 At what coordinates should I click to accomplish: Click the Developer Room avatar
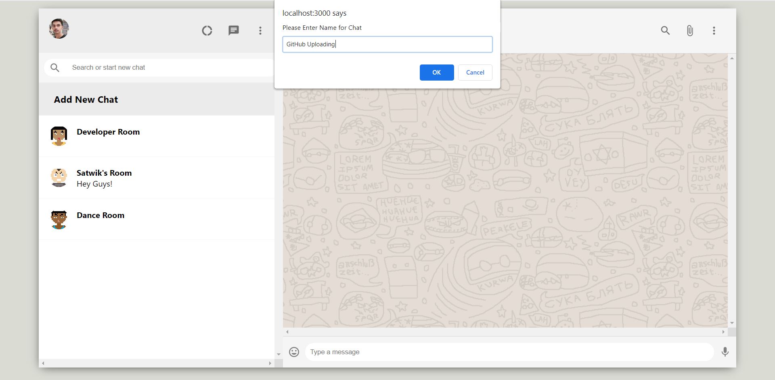point(59,136)
